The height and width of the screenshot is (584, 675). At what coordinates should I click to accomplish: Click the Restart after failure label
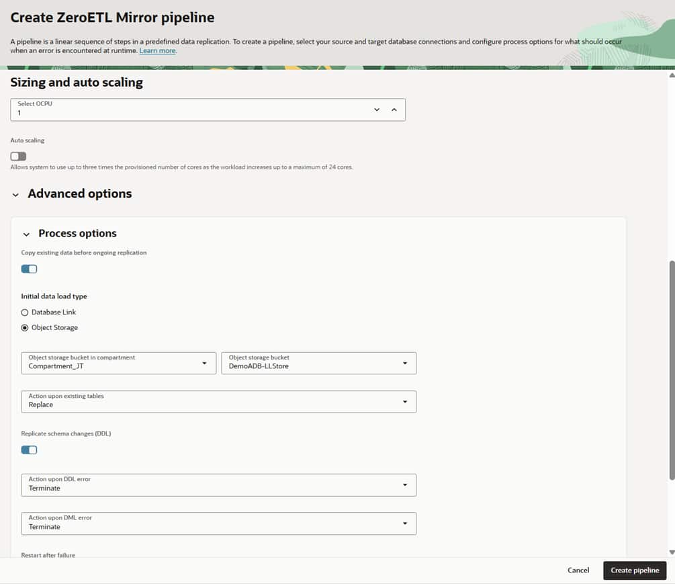pos(48,555)
